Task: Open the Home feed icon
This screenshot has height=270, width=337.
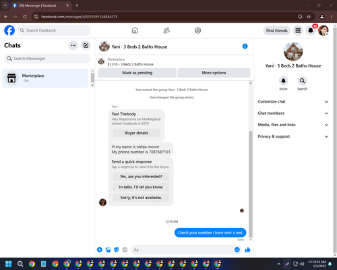Action: tap(135, 30)
